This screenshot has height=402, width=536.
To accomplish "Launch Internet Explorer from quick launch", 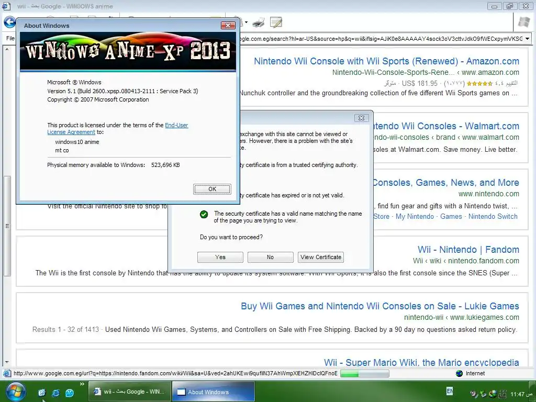I will coord(55,393).
